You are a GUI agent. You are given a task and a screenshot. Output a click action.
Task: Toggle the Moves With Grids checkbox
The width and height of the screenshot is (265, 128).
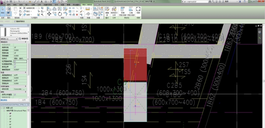[x=15, y=22]
